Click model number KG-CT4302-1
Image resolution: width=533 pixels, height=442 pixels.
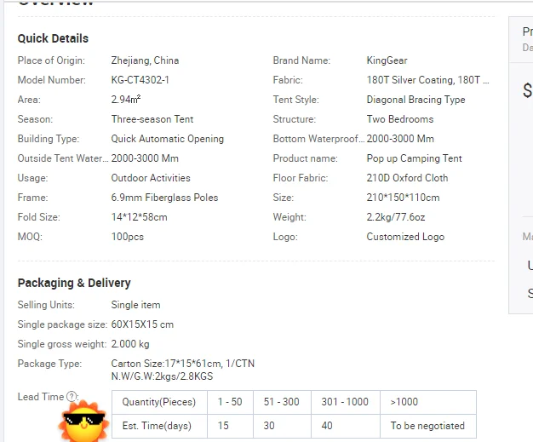pos(140,80)
